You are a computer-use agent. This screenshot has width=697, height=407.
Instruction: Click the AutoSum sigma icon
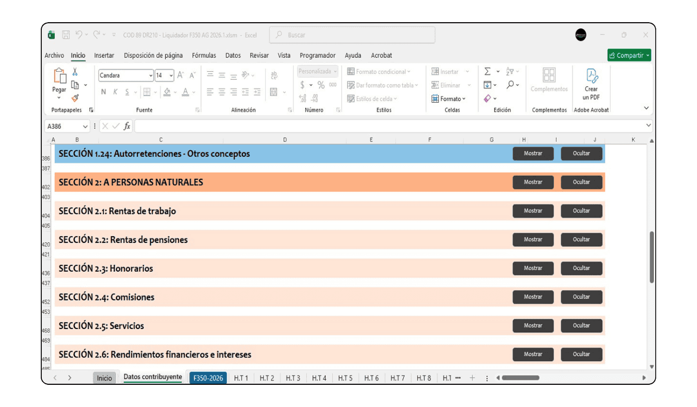tap(487, 72)
